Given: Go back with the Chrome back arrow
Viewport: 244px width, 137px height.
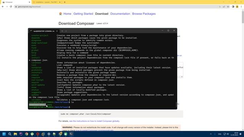Looking at the screenshot, I should click(3, 7).
